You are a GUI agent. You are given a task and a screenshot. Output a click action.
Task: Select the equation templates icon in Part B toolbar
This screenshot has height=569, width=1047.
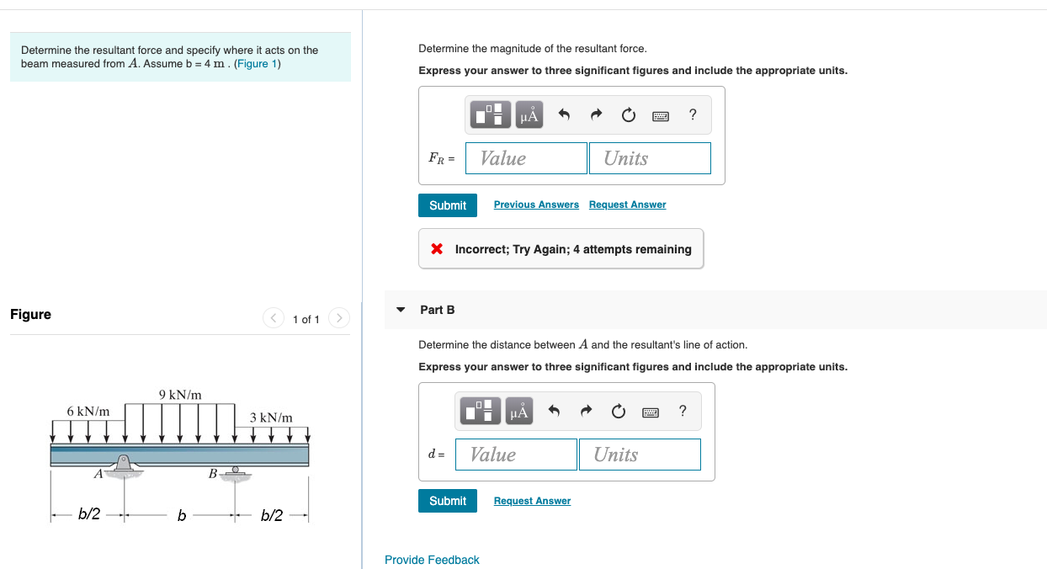pyautogui.click(x=480, y=411)
